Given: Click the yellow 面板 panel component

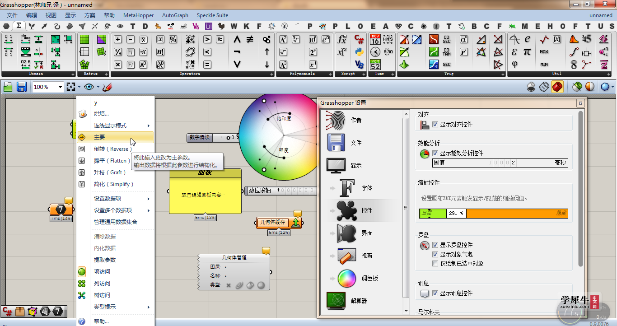Looking at the screenshot, I should tap(205, 191).
